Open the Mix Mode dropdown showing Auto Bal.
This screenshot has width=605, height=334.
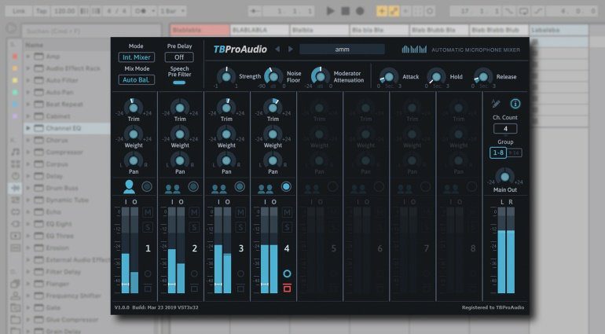point(136,79)
